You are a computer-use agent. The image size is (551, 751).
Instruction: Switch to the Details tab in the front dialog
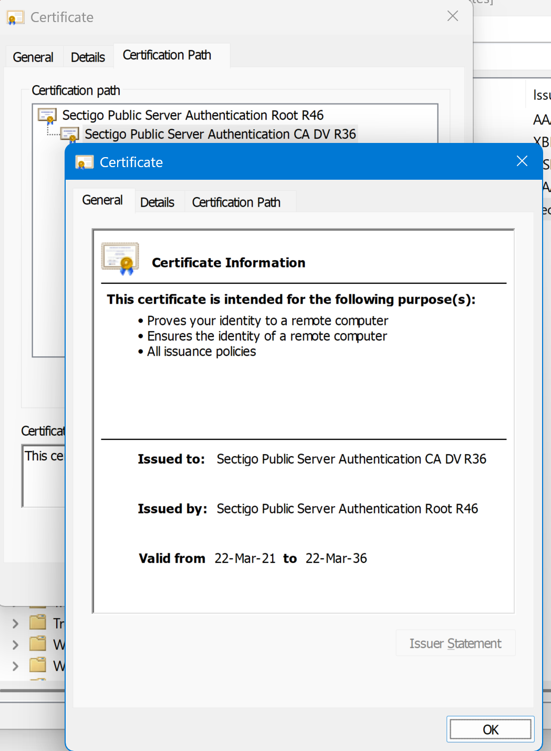[157, 202]
